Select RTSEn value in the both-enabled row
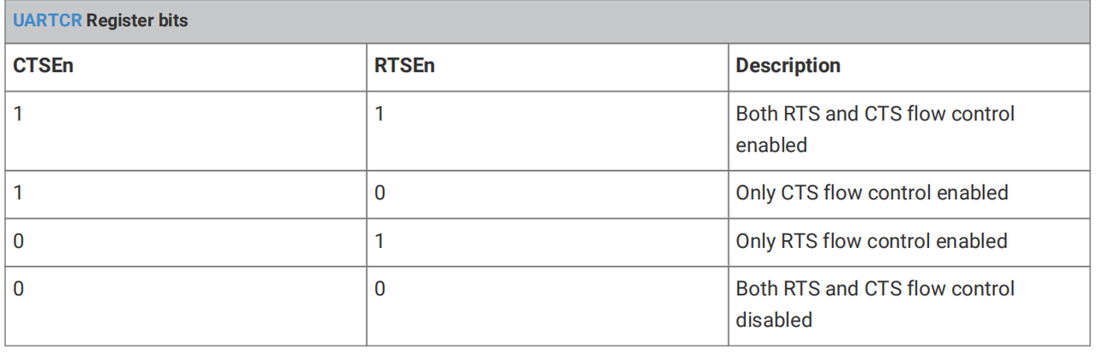 click(380, 113)
